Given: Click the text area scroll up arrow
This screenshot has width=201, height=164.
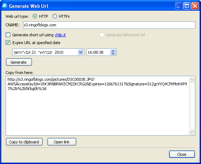Looking at the screenshot, I should tap(192, 80).
